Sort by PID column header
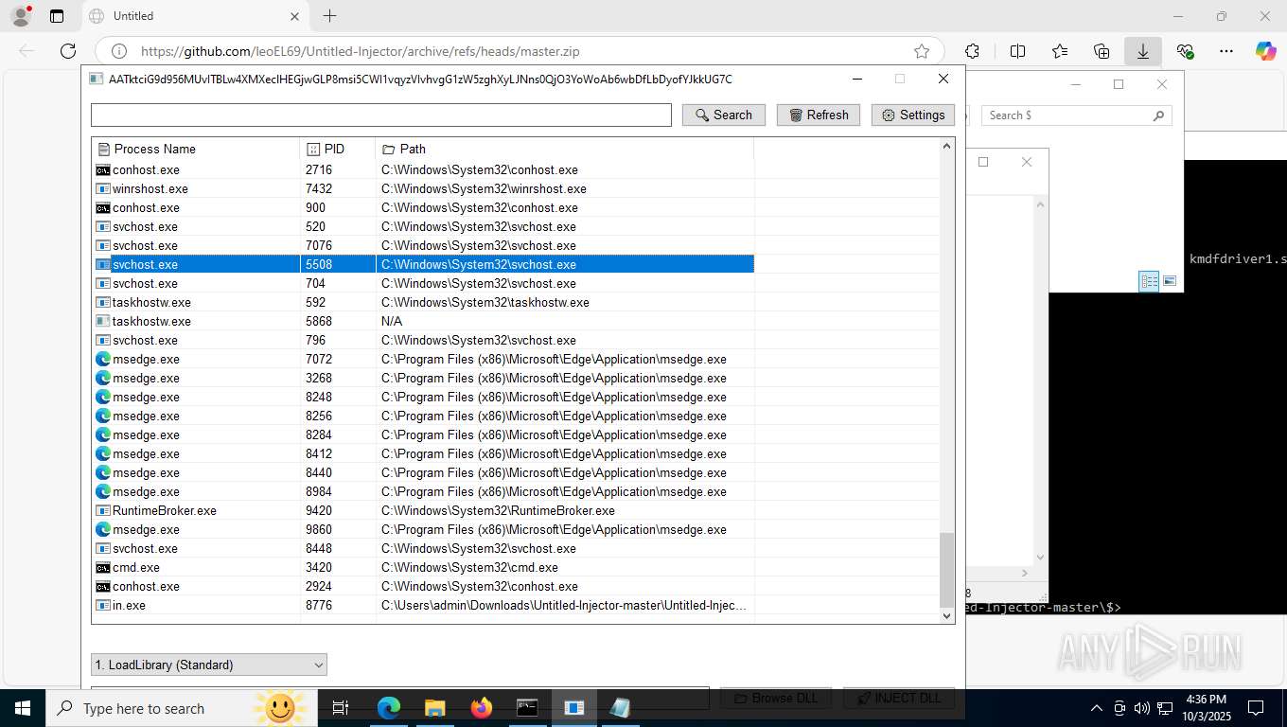Image resolution: width=1287 pixels, height=727 pixels. (x=338, y=149)
